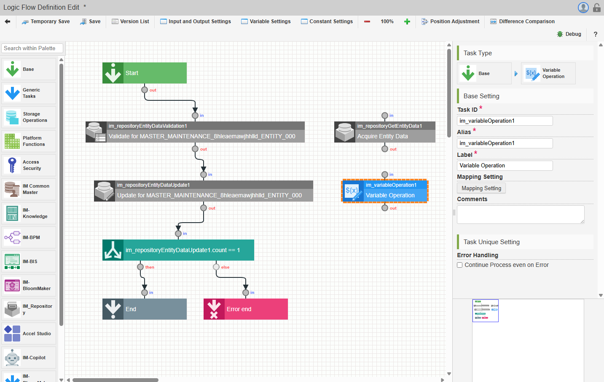Select the IM-Copilot palette category
The height and width of the screenshot is (382, 604).
coord(29,358)
